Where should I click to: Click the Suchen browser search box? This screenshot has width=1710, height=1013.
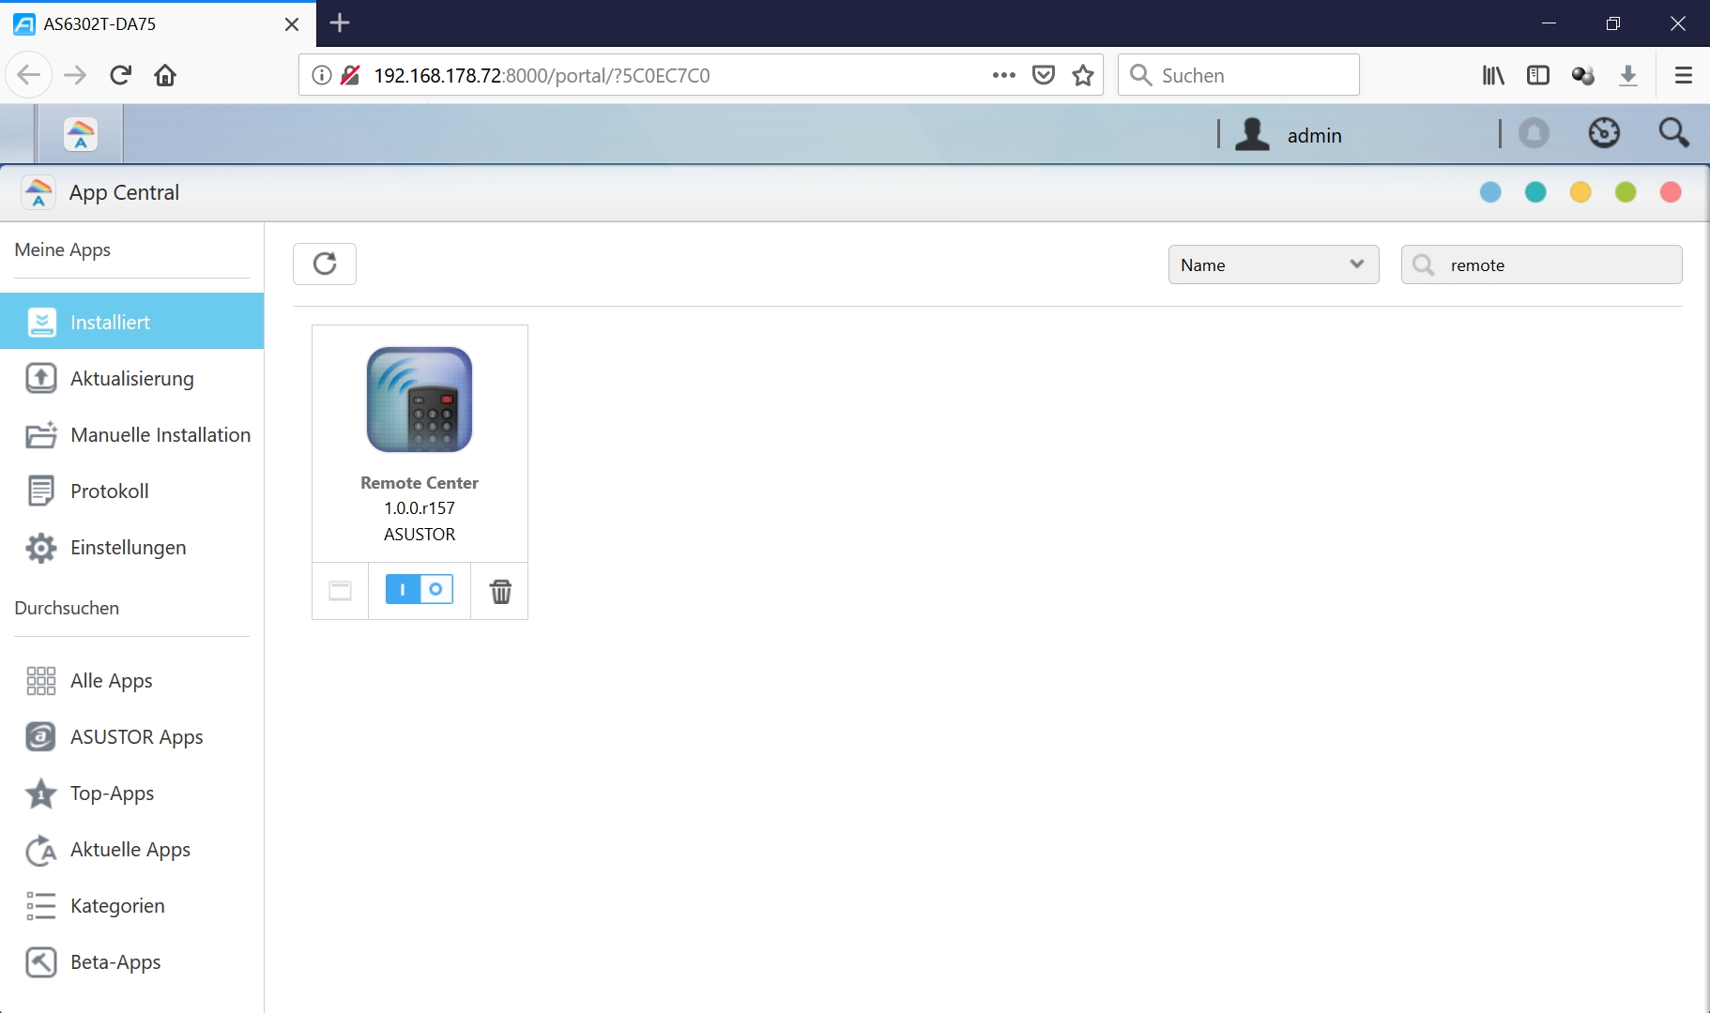[x=1239, y=75]
